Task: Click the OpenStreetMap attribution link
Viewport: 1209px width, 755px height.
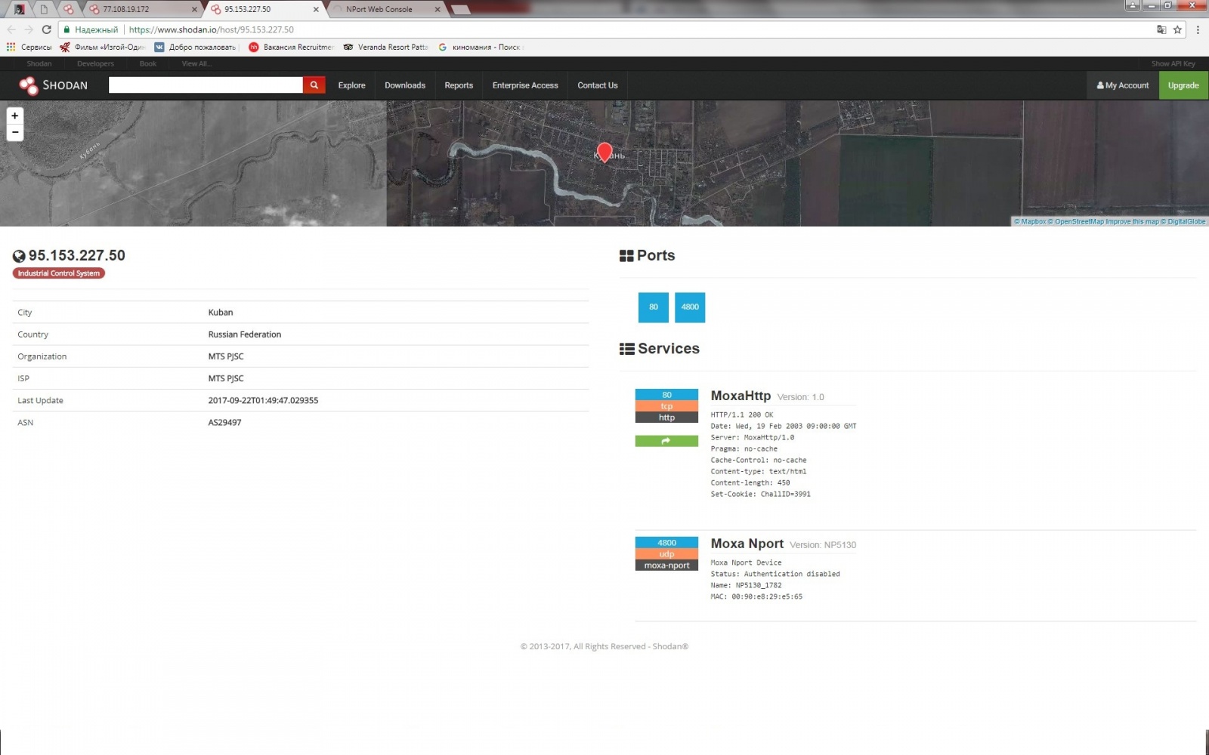Action: (1076, 222)
